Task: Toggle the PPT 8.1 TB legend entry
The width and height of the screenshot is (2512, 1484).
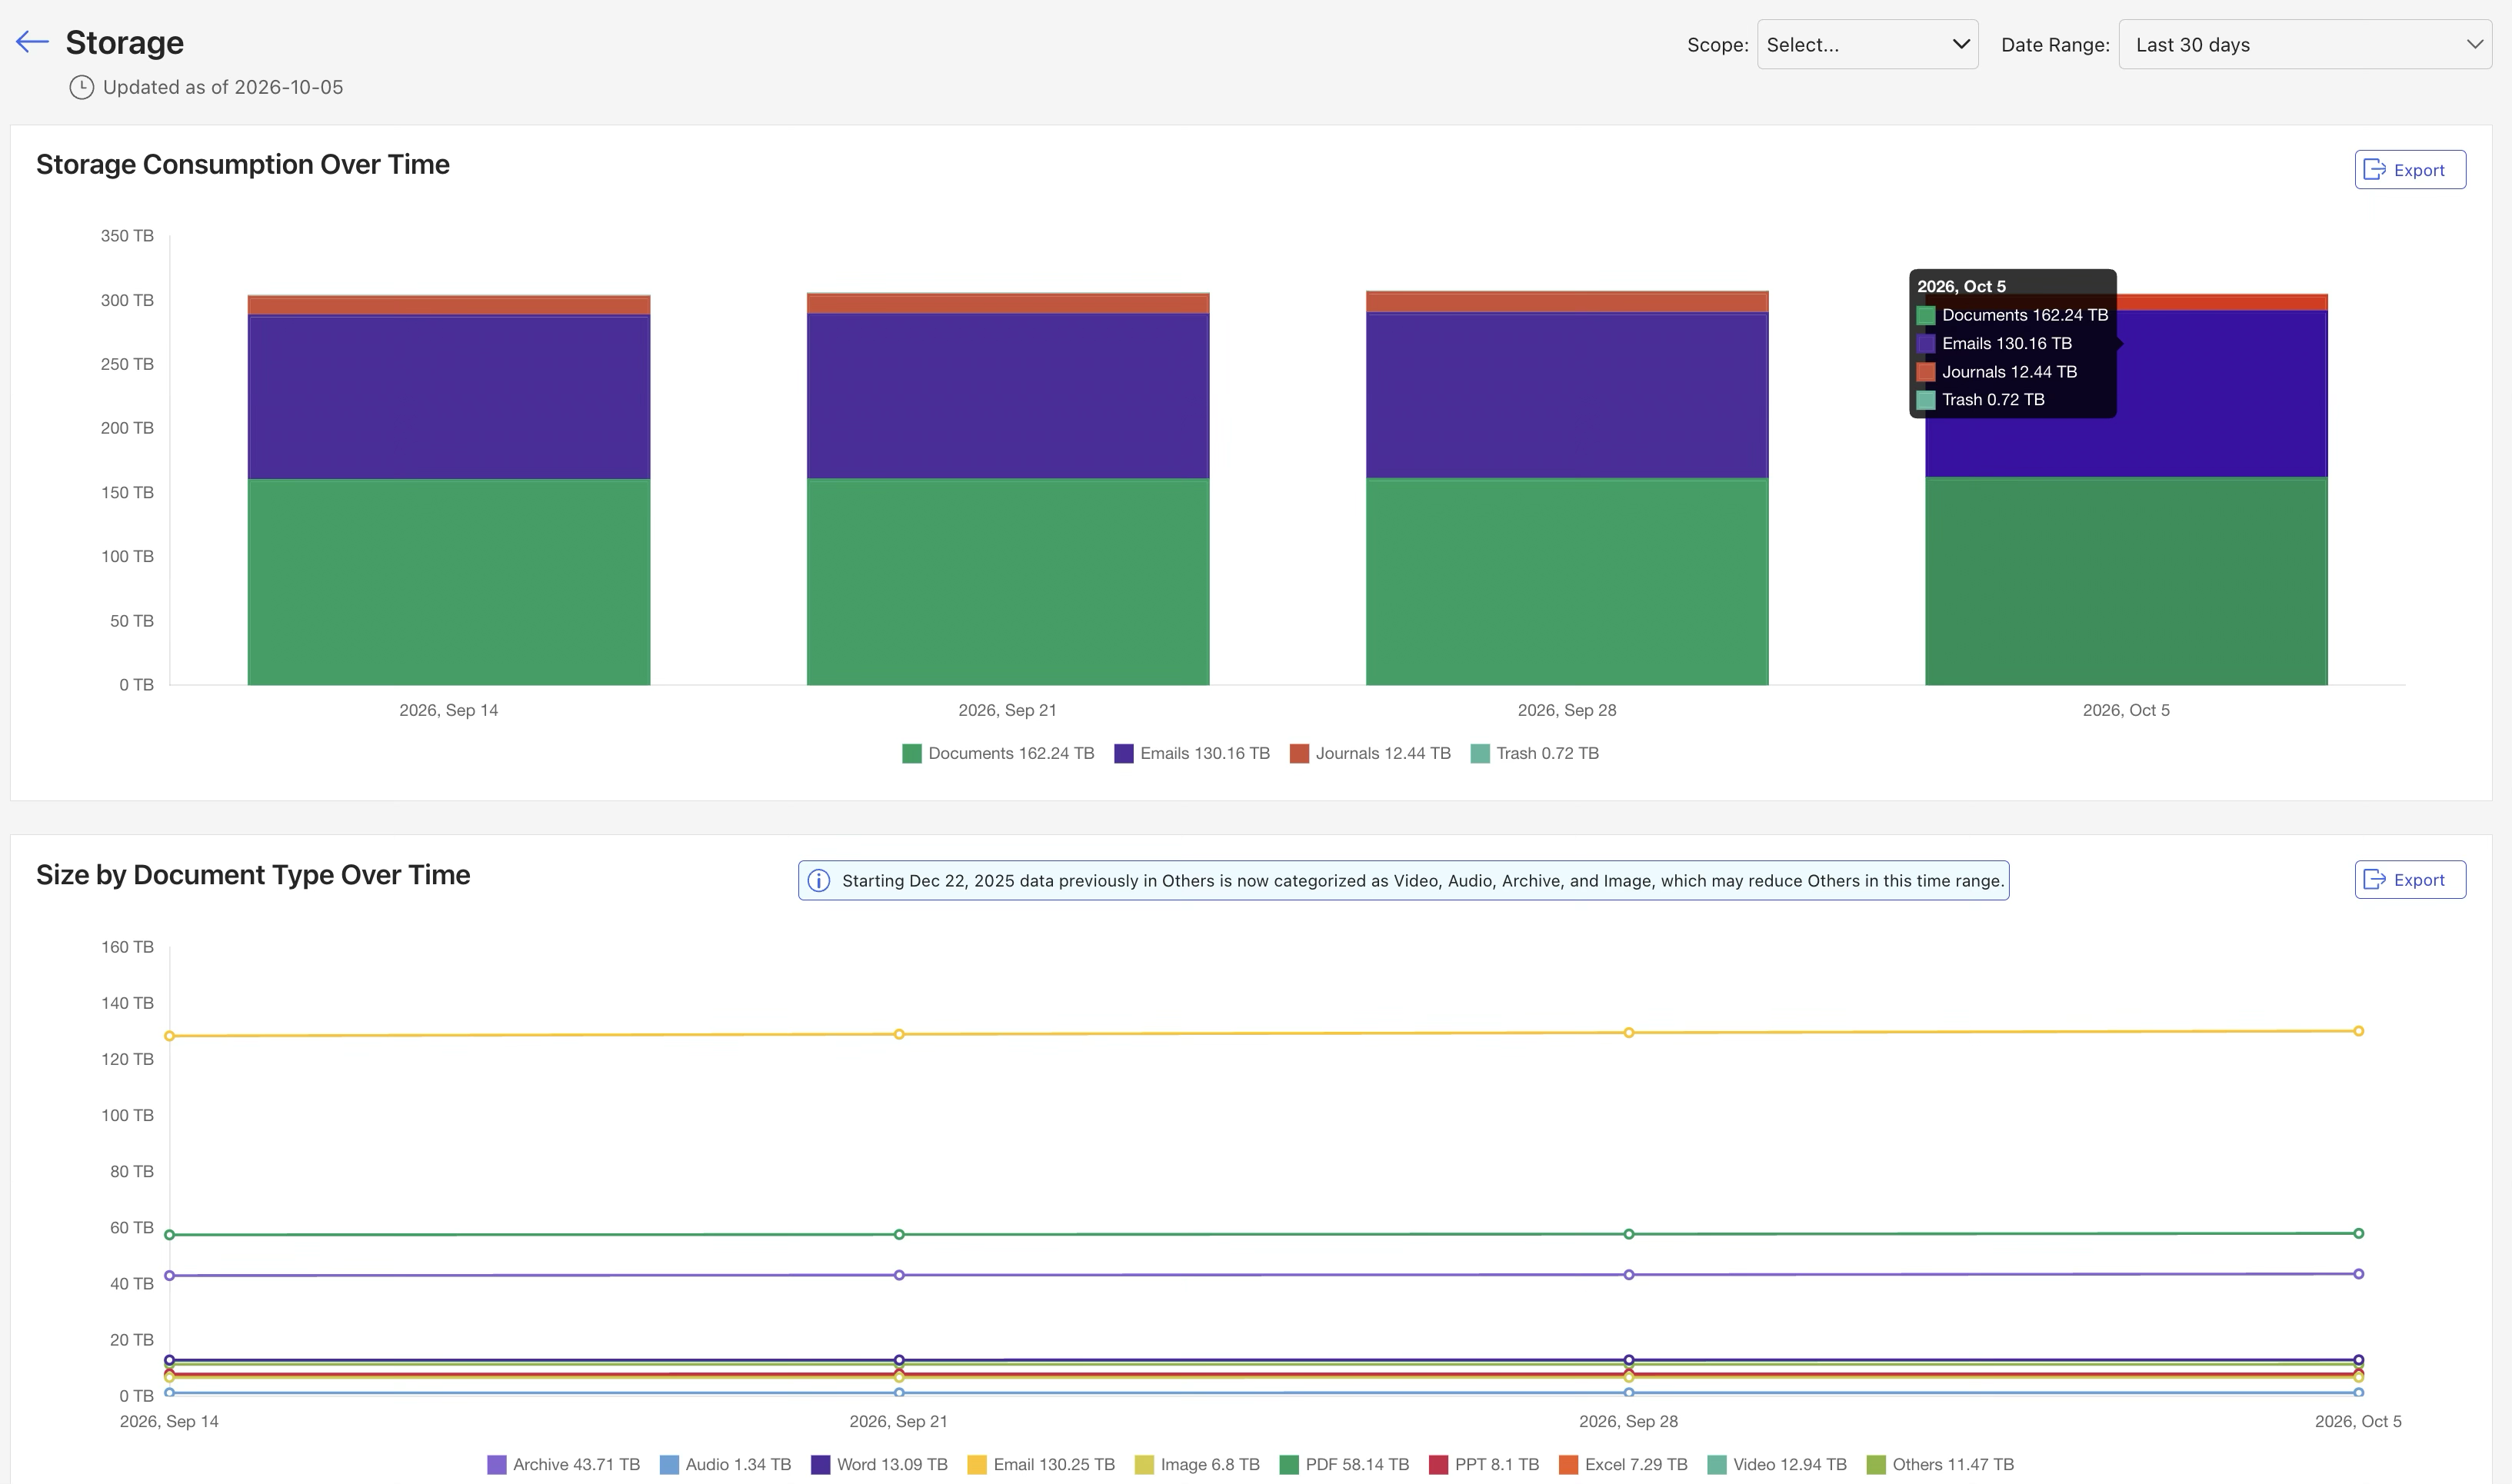Action: tap(1484, 1465)
